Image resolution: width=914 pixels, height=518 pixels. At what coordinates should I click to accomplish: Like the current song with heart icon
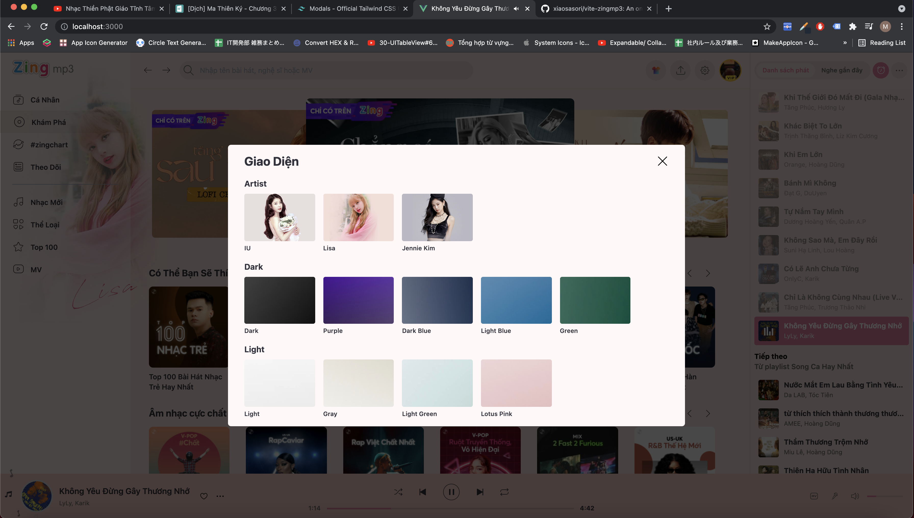pos(204,496)
